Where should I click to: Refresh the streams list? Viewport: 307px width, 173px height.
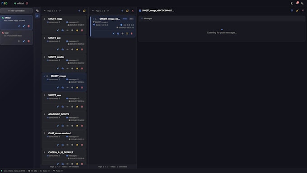coord(84,11)
